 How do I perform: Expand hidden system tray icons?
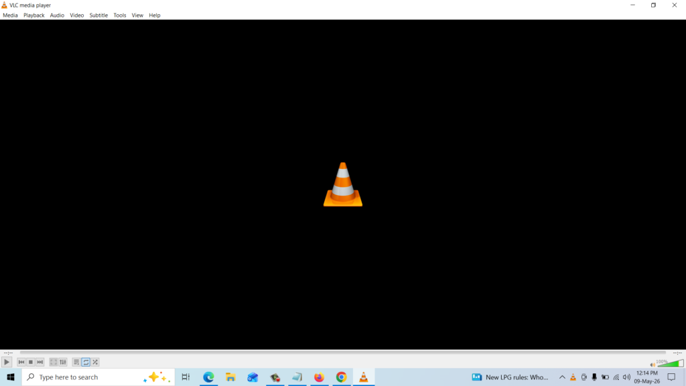562,377
